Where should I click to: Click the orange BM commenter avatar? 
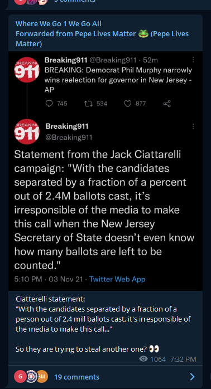[41, 377]
